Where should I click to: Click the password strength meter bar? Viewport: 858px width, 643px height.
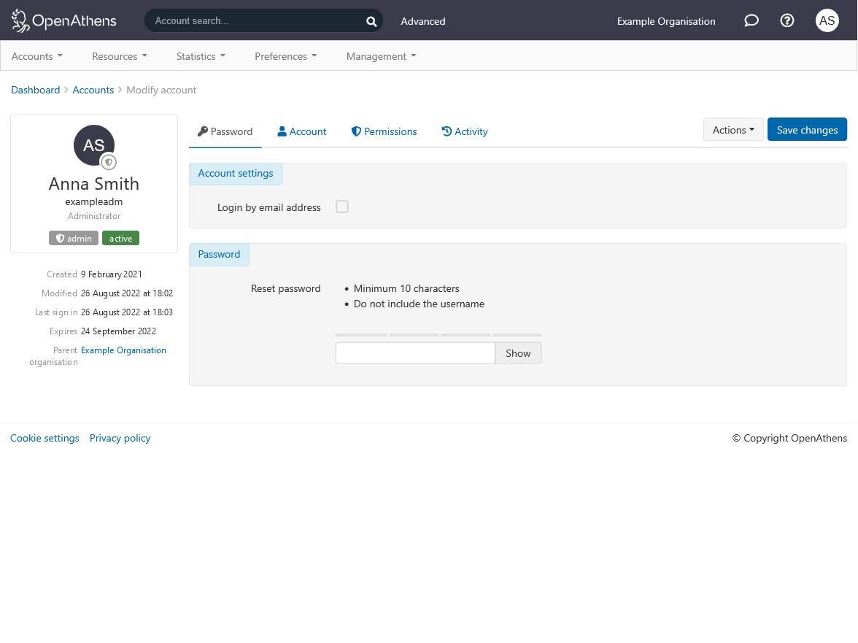[x=438, y=335]
